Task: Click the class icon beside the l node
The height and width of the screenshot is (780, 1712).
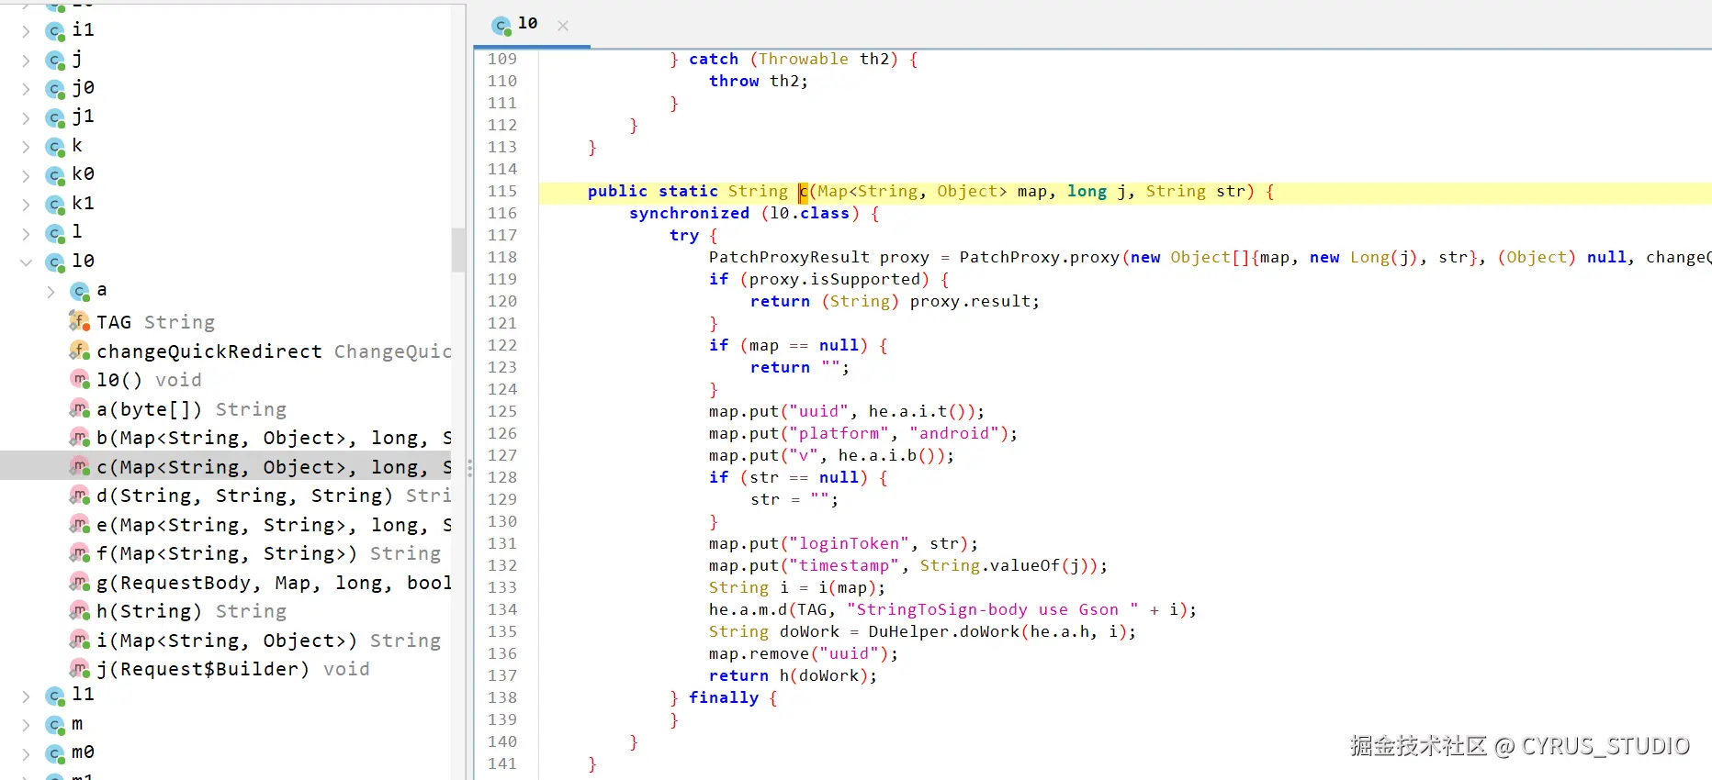Action: tap(55, 234)
